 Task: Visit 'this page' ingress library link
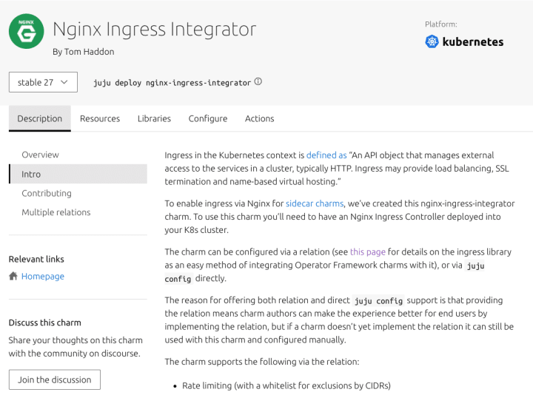pyautogui.click(x=368, y=251)
